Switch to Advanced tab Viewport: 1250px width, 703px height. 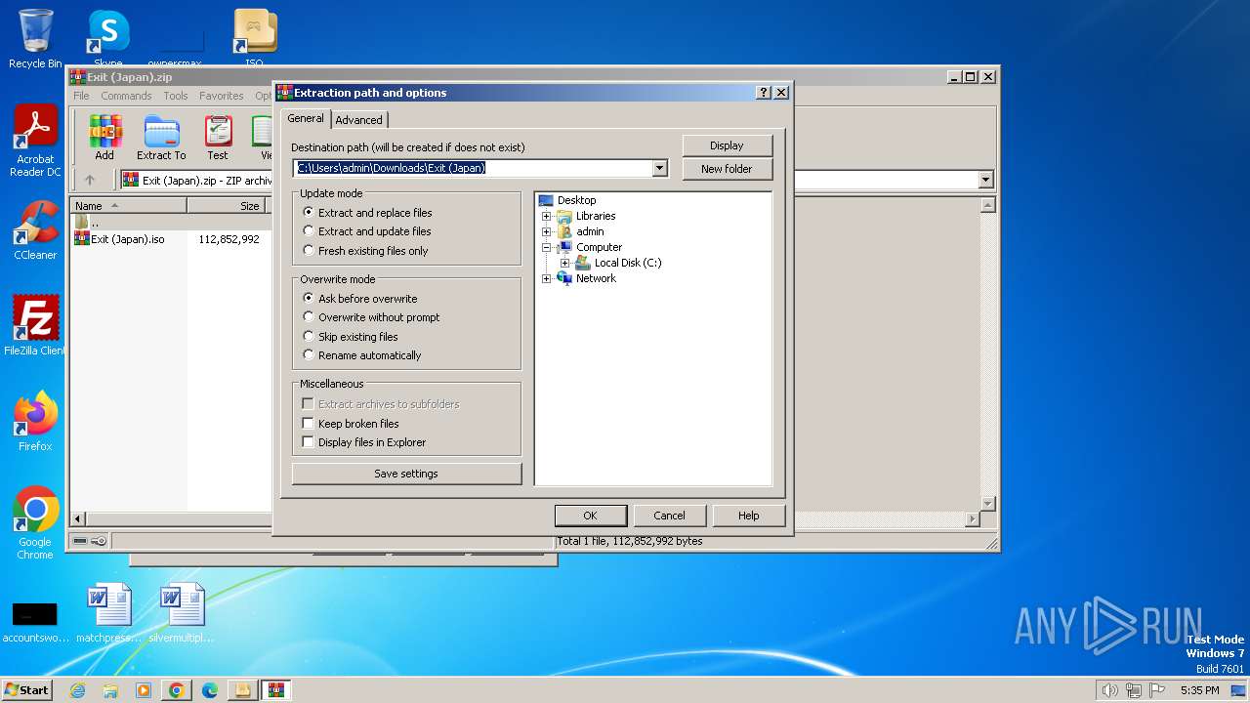click(x=358, y=120)
